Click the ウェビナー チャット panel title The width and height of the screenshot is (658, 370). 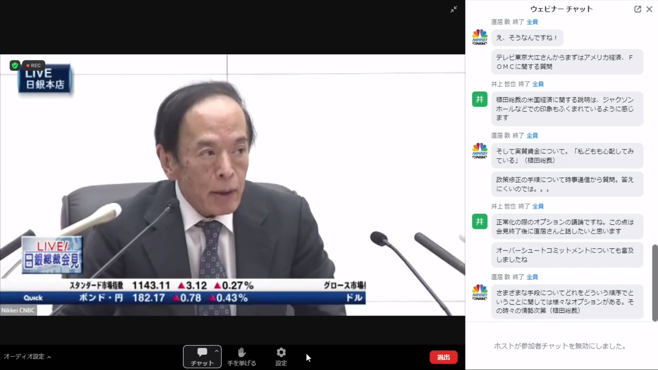tap(561, 9)
